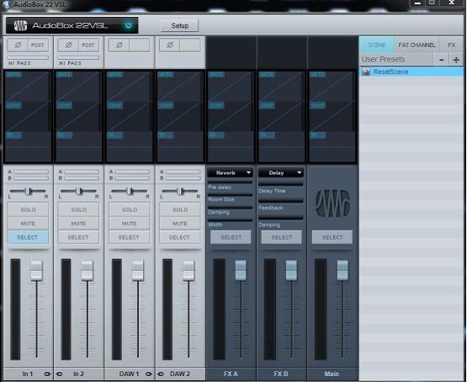Viewport: 467px width, 382px height.
Task: Switch to the SCENE tab
Action: (x=377, y=45)
